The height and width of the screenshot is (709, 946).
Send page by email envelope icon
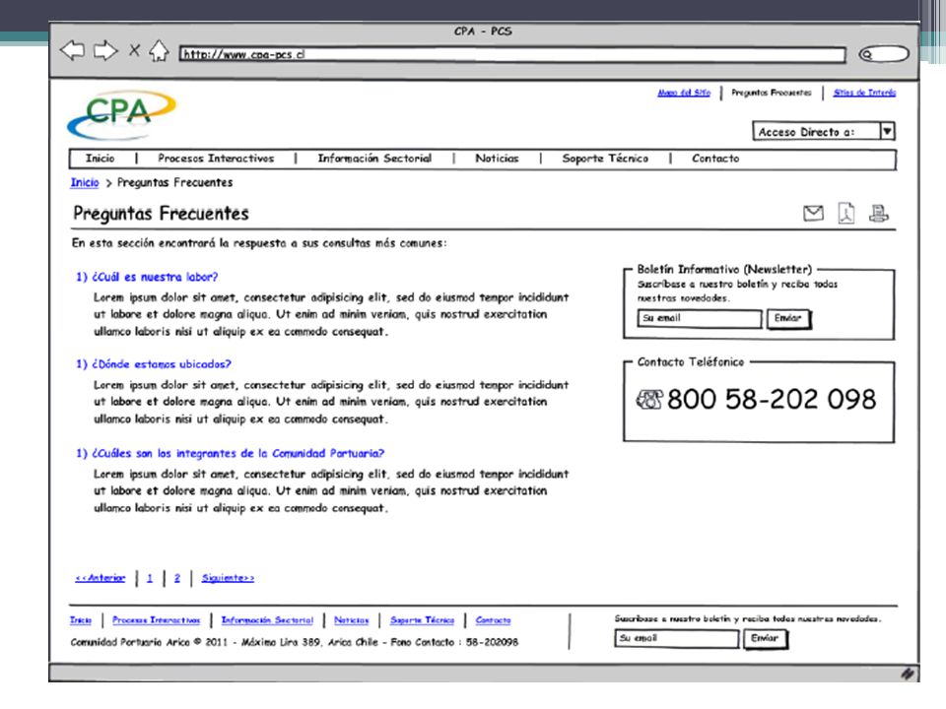[813, 213]
